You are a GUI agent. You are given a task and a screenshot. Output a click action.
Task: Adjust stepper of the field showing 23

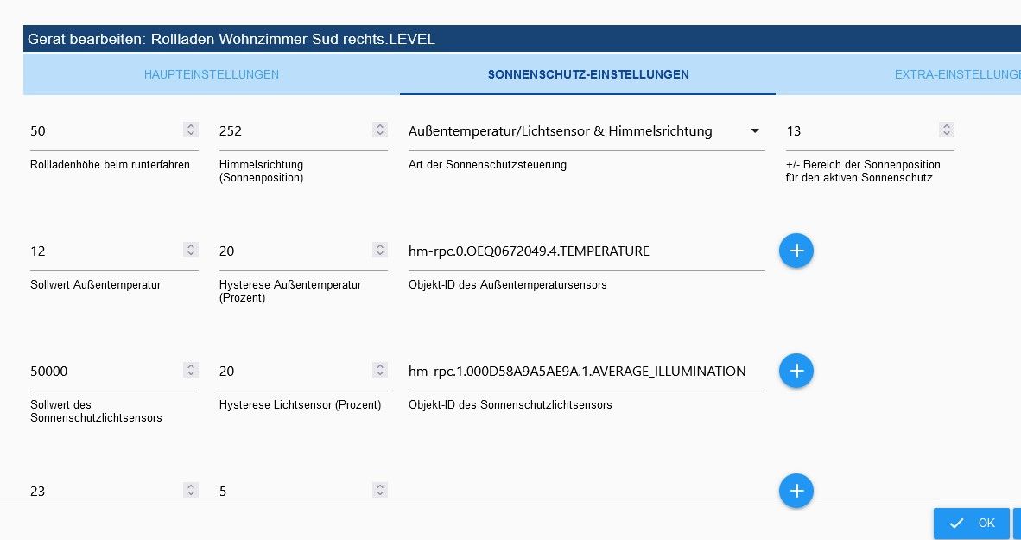click(x=191, y=489)
